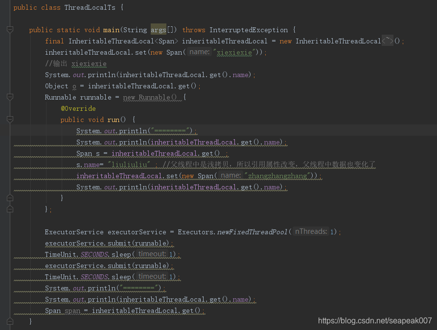Click InterruptedException in the method signature
437x330 pixels.
point(249,30)
